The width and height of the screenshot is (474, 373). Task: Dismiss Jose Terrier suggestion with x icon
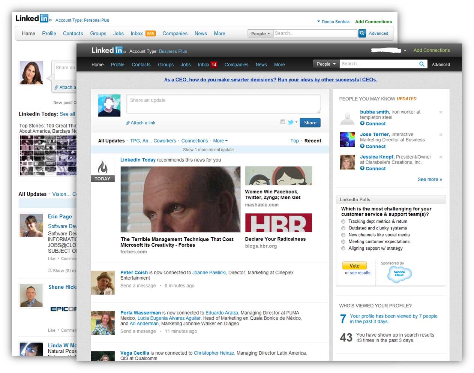pyautogui.click(x=441, y=135)
